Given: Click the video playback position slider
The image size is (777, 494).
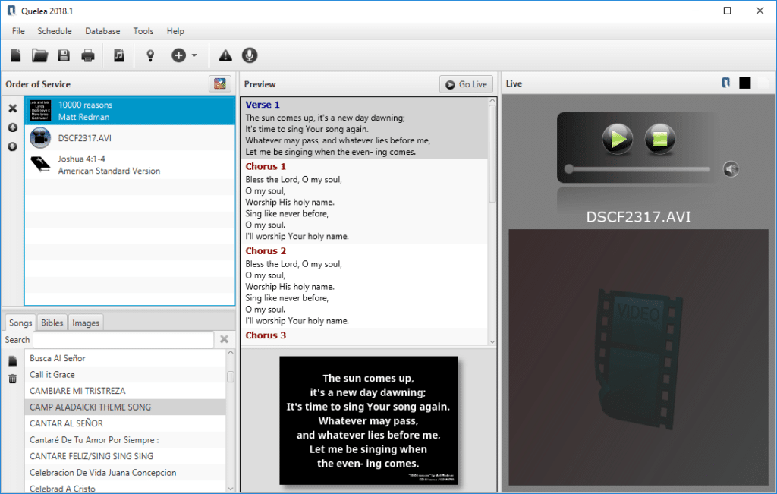Looking at the screenshot, I should pos(637,169).
